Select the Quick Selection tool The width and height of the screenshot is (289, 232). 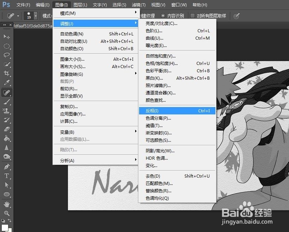pos(7,64)
